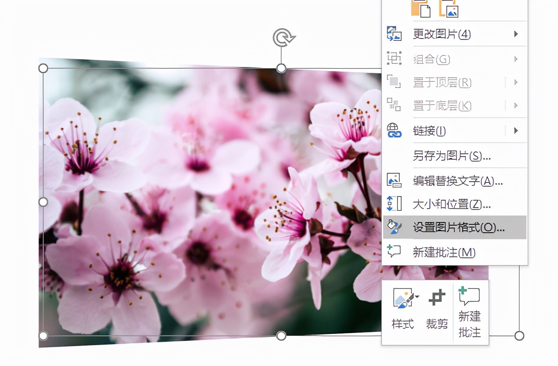Image resolution: width=558 pixels, height=366 pixels.
Task: Open picture Styles (样式) in mini toolbar
Action: (x=403, y=308)
